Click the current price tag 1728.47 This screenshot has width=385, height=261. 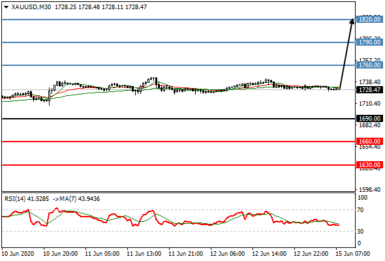pos(369,90)
